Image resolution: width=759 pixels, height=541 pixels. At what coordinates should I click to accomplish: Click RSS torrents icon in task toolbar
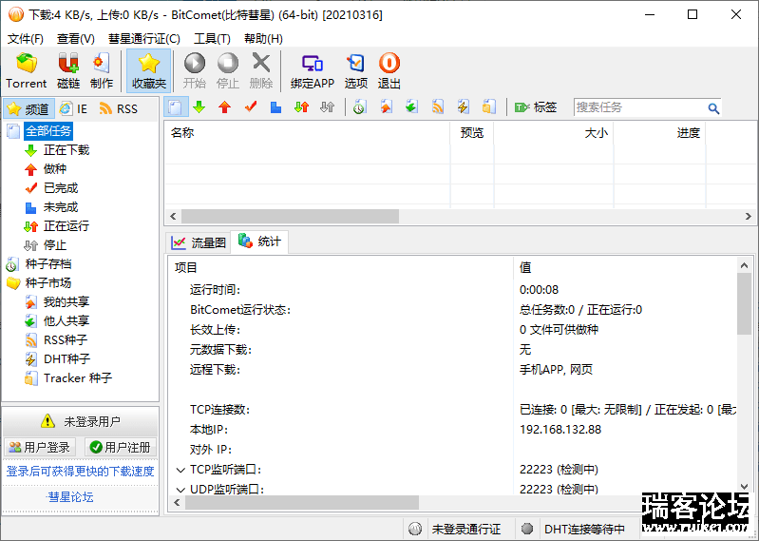point(438,107)
